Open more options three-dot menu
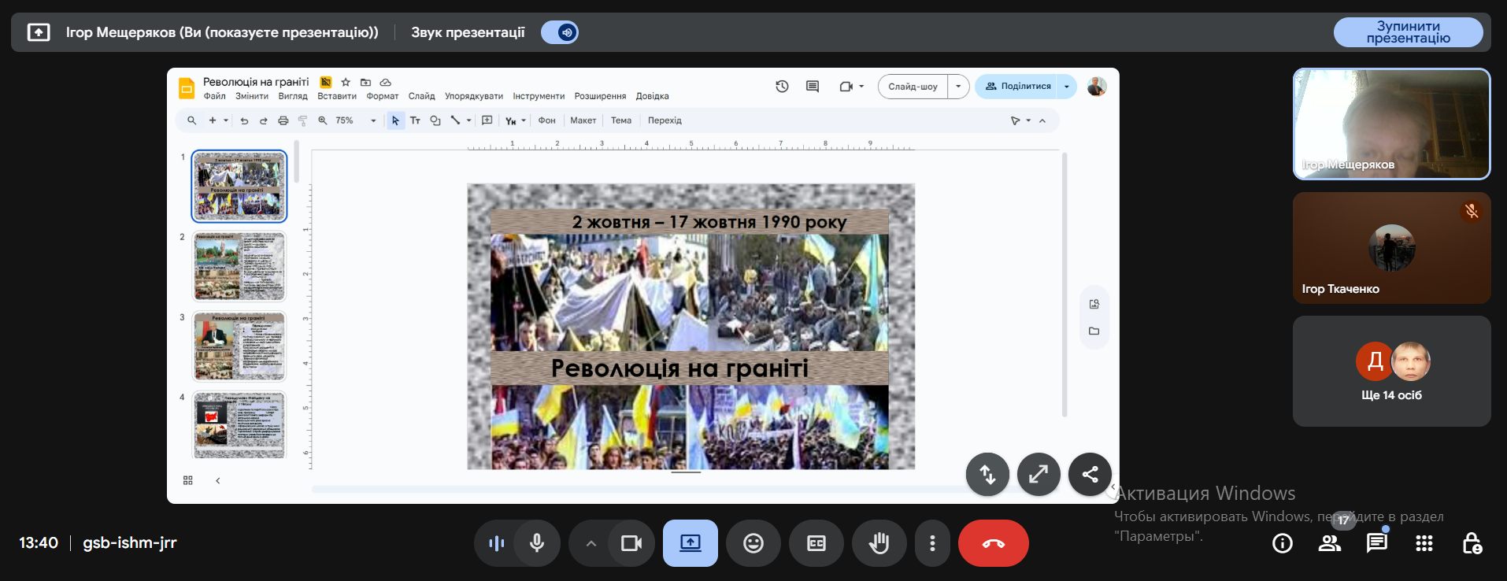 pos(932,543)
